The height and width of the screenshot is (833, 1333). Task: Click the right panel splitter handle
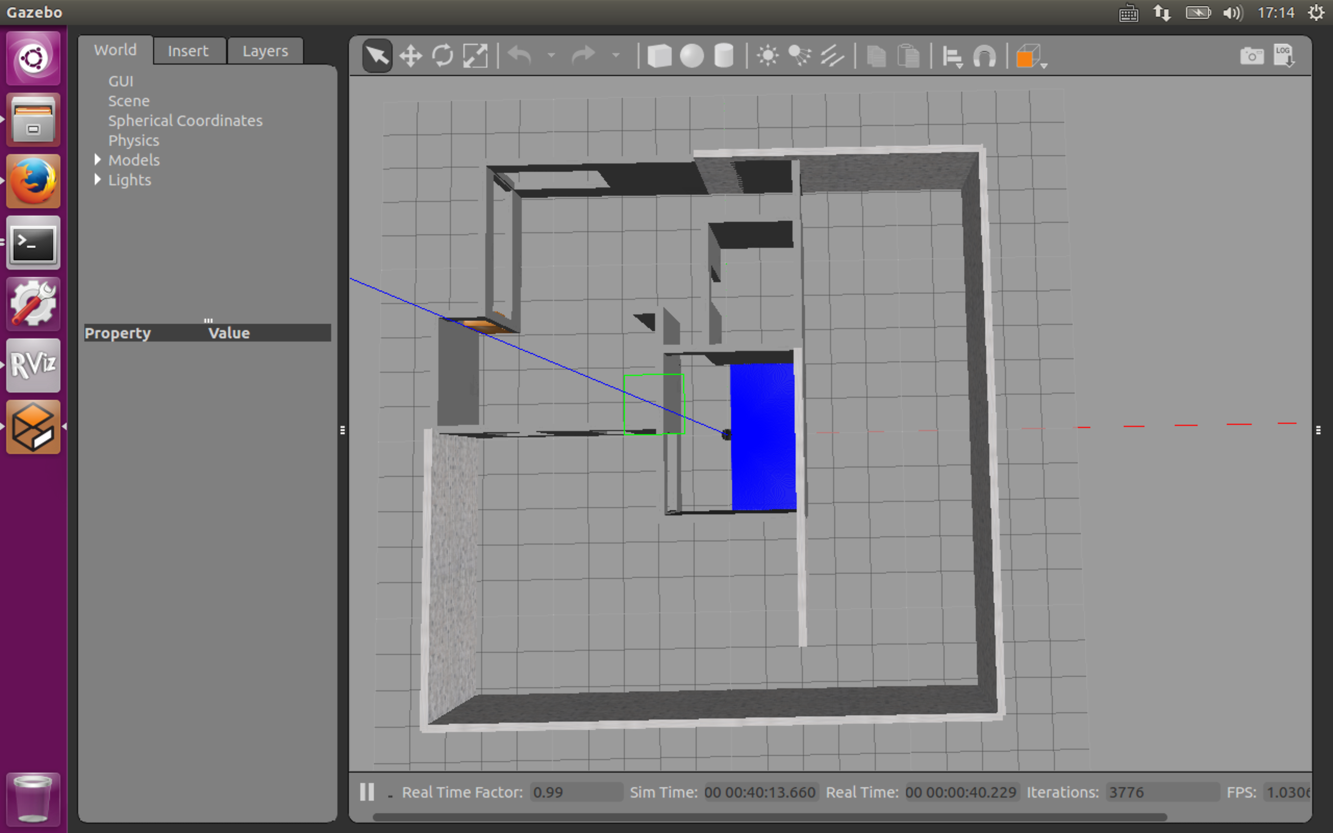pos(1318,430)
